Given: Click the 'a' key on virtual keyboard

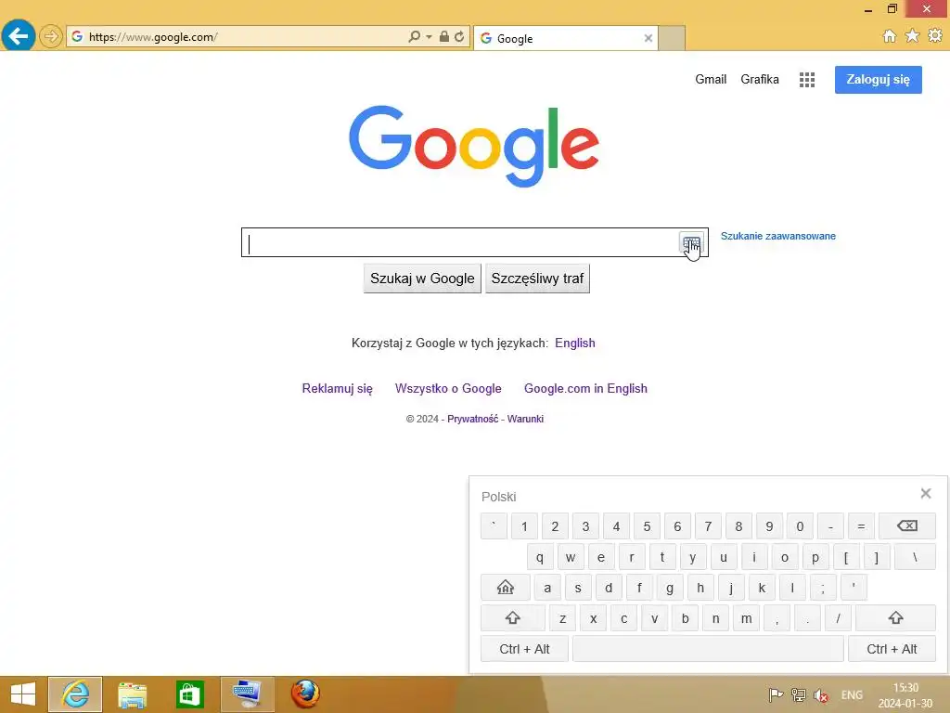Looking at the screenshot, I should tap(547, 588).
